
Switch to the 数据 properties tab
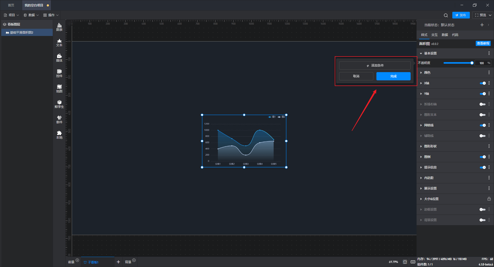[445, 35]
